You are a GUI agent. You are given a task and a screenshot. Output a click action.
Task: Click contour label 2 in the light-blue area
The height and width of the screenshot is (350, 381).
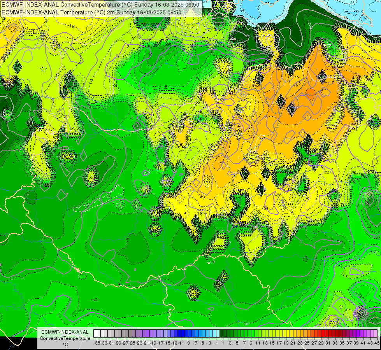point(242,10)
